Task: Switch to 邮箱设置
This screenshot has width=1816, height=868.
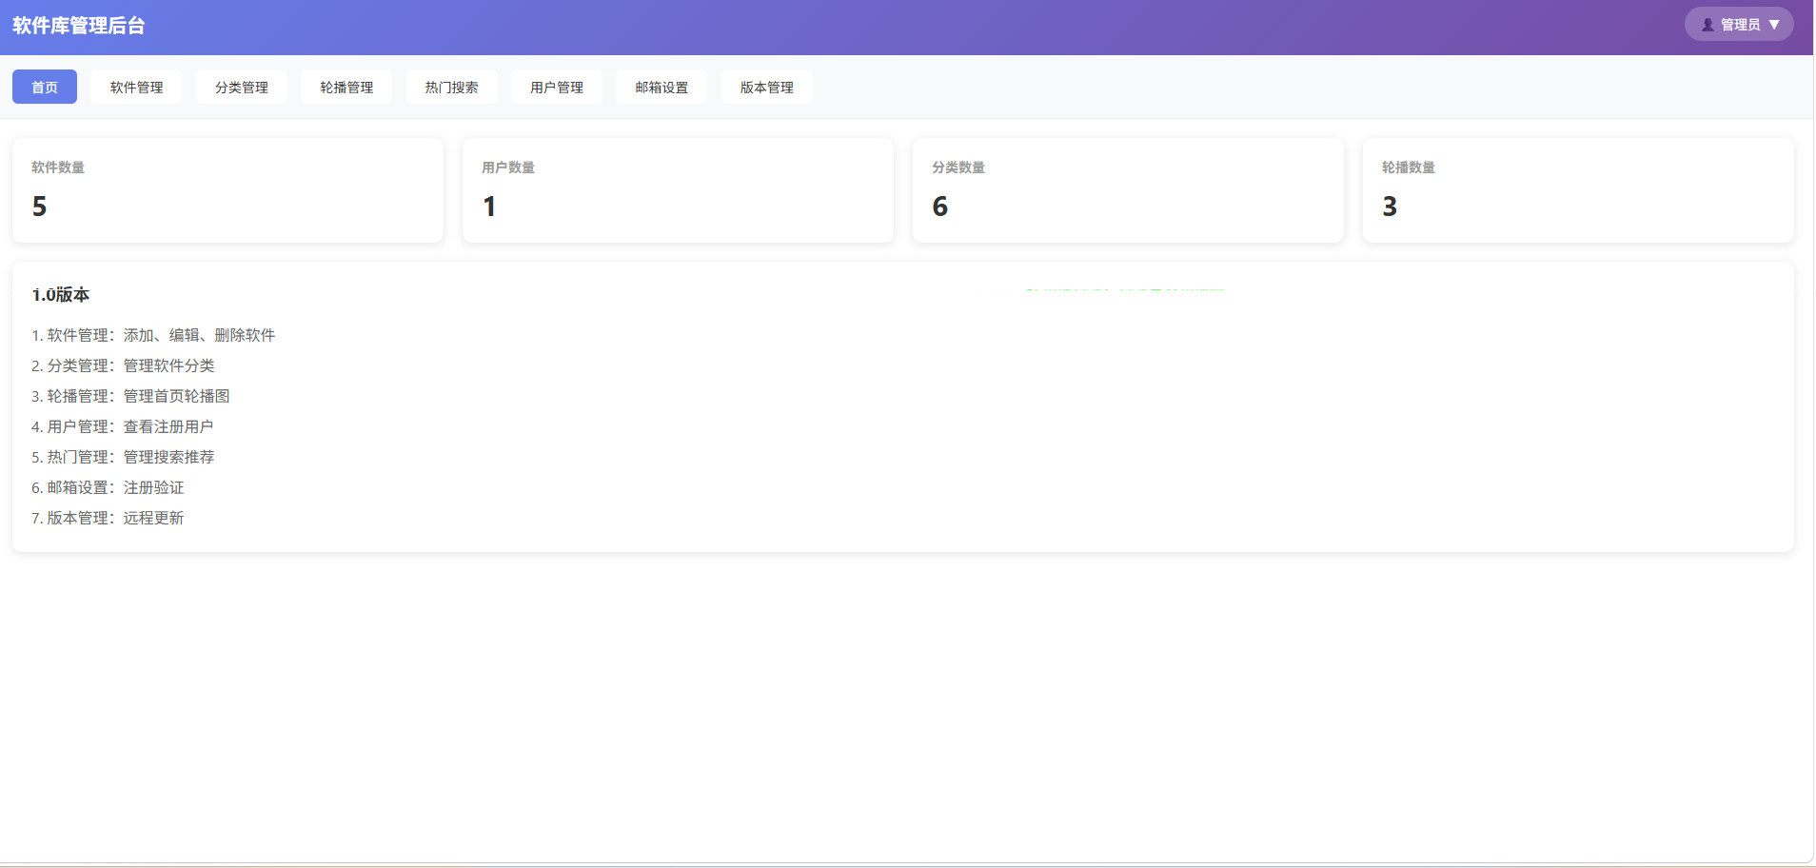Action: click(661, 87)
